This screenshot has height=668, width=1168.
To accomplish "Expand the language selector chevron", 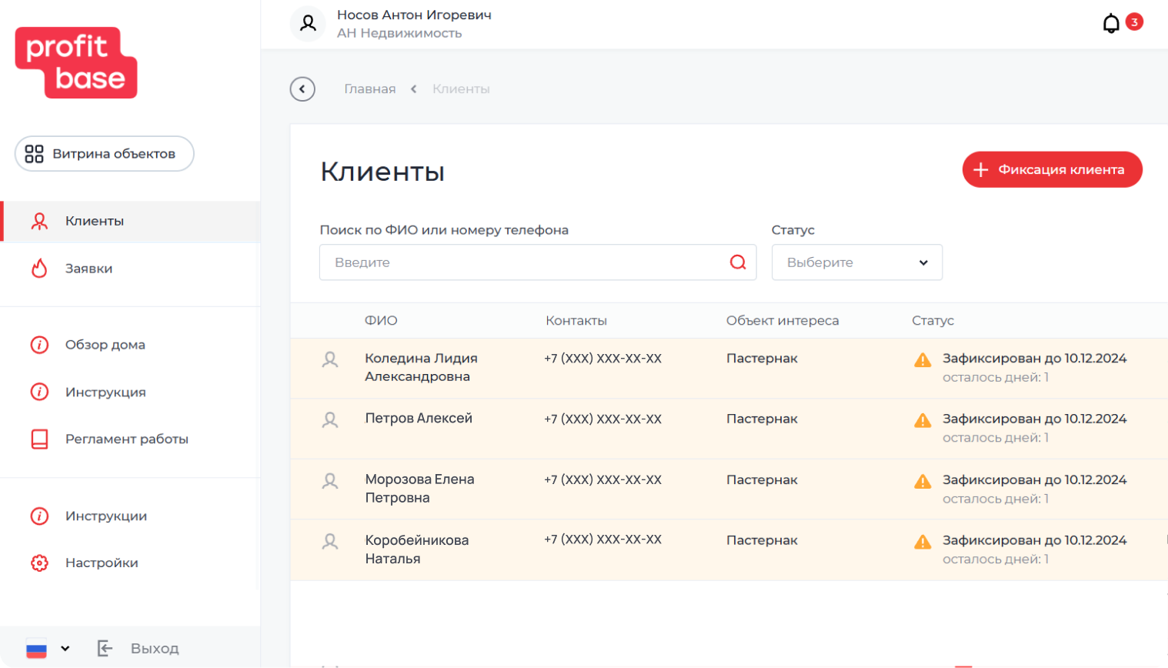I will [65, 649].
